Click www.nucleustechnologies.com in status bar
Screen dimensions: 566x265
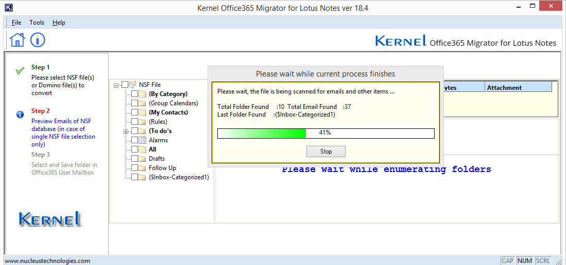tap(47, 261)
